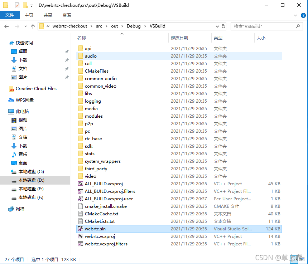308x264 pixels.
Task: Open the 查看 ribbon tab
Action: tap(67, 15)
